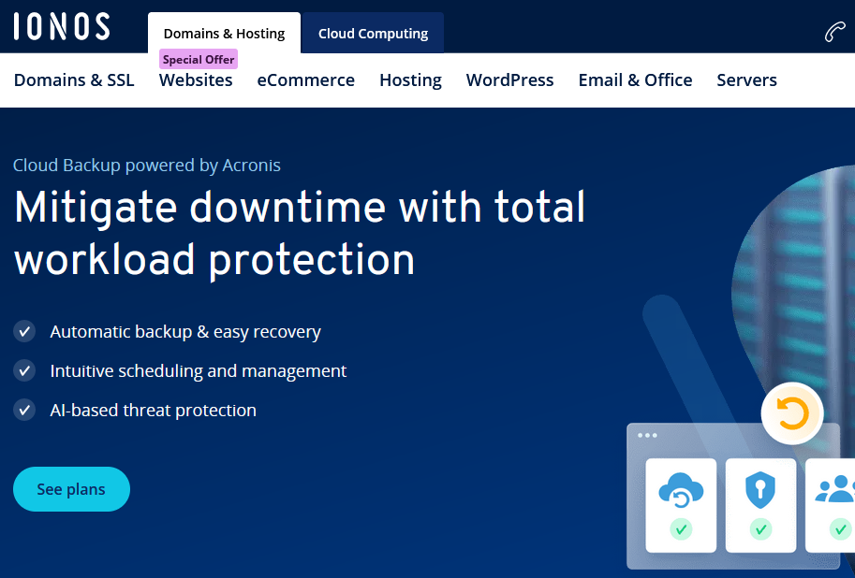Switch to the Cloud Computing tab
855x578 pixels.
(x=373, y=34)
